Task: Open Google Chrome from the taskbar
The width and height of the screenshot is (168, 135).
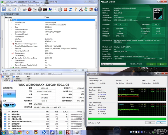Action: (20, 132)
